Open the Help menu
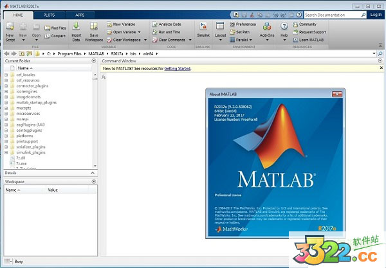 284,31
